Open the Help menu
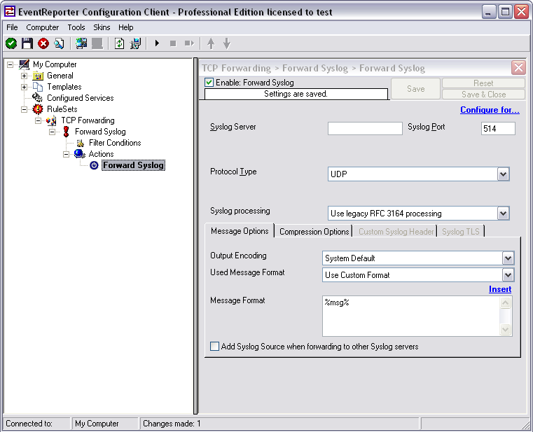The image size is (533, 432). point(126,27)
